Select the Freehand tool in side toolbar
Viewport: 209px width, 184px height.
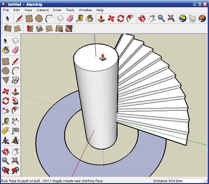pos(15,80)
